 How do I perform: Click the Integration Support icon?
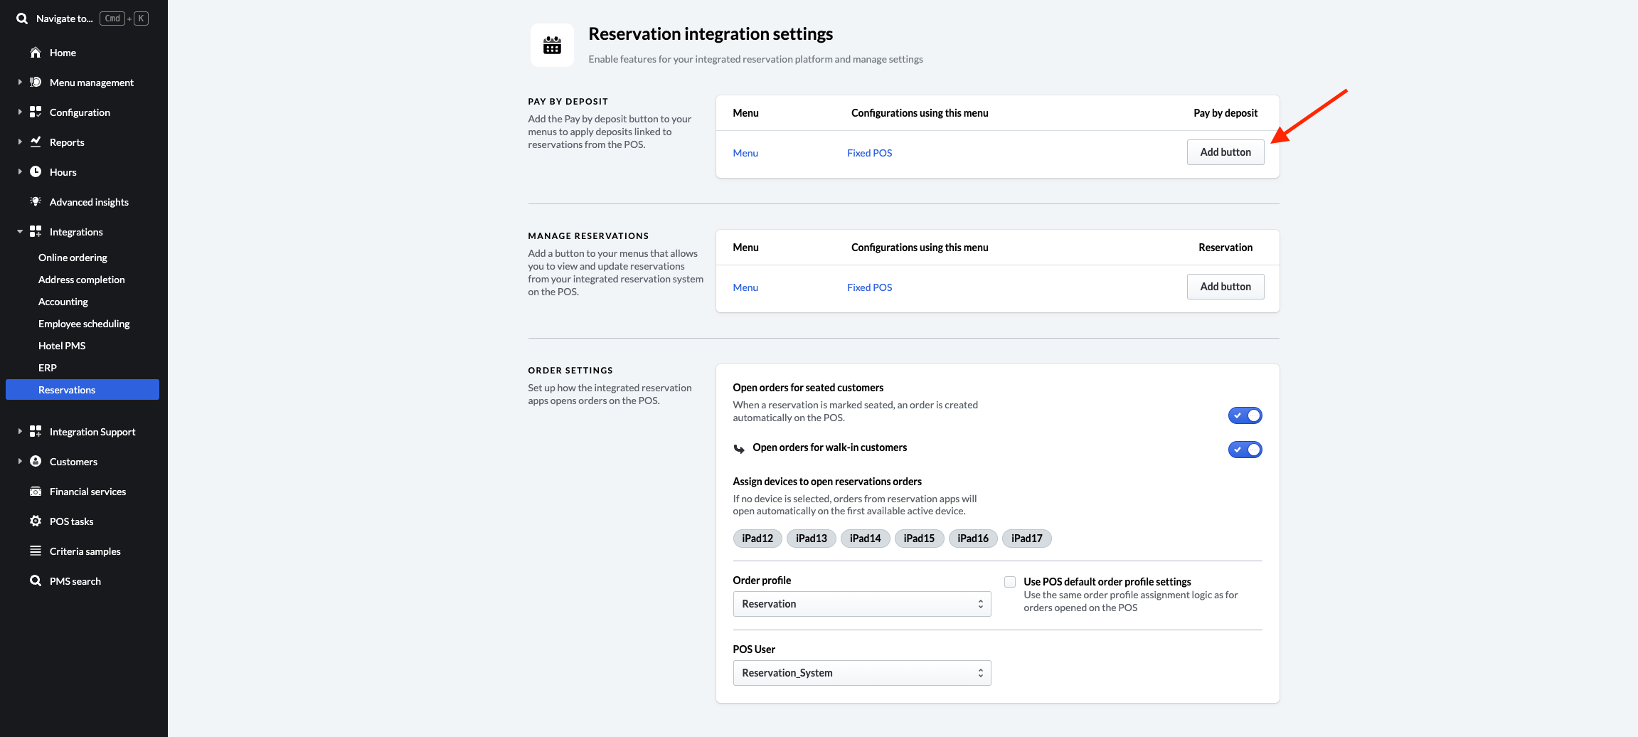click(36, 432)
